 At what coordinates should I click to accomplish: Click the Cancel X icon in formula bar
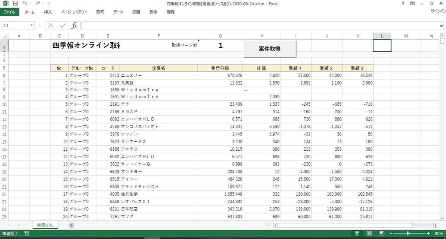pyautogui.click(x=50, y=25)
